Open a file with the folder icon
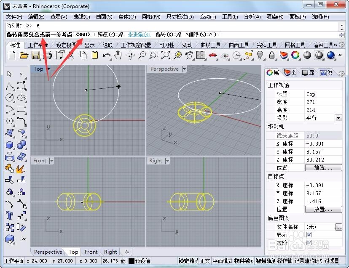 point(24,55)
